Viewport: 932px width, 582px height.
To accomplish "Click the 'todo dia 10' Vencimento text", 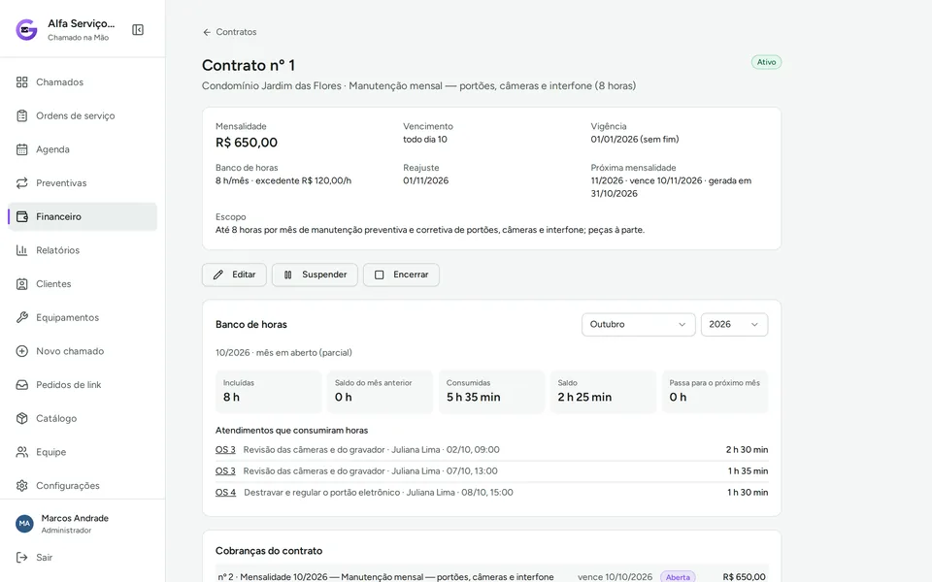I will point(425,140).
